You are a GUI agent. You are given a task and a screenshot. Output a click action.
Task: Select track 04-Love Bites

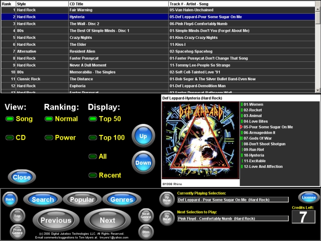[256, 121]
